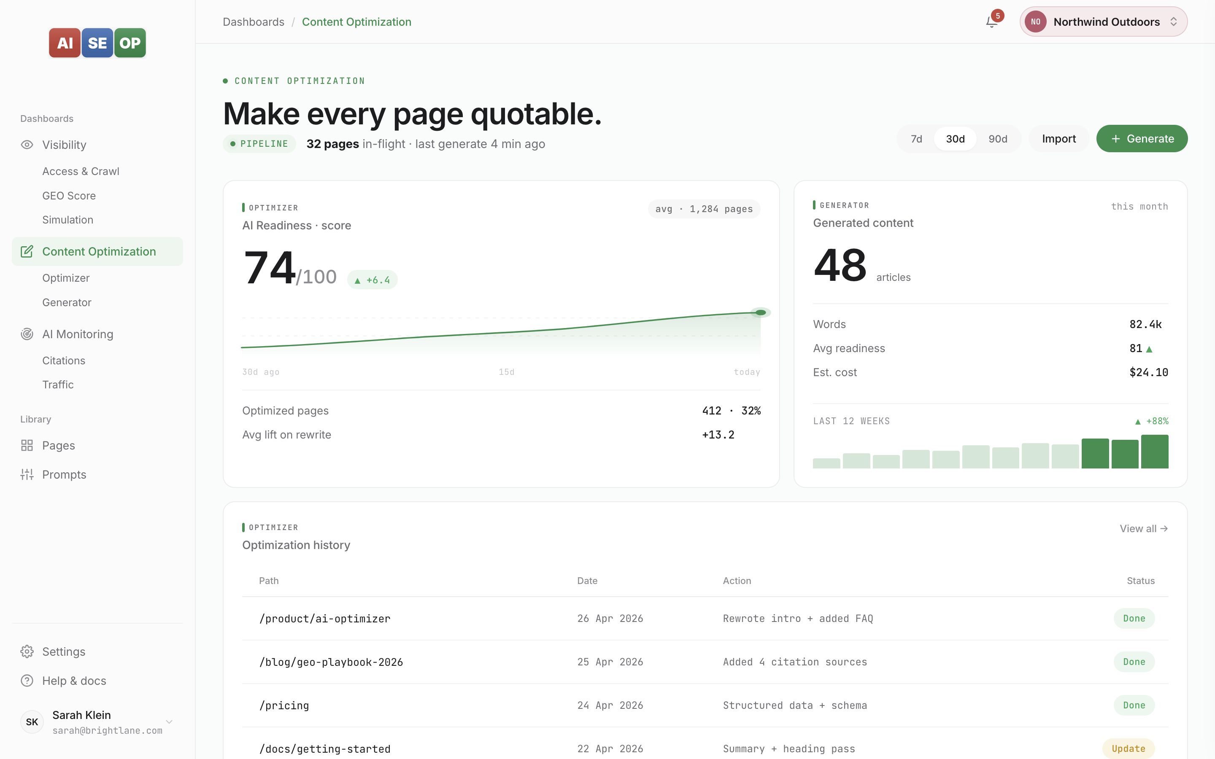Viewport: 1215px width, 759px height.
Task: Click the 412 · 32% optimized pages value
Action: click(732, 411)
